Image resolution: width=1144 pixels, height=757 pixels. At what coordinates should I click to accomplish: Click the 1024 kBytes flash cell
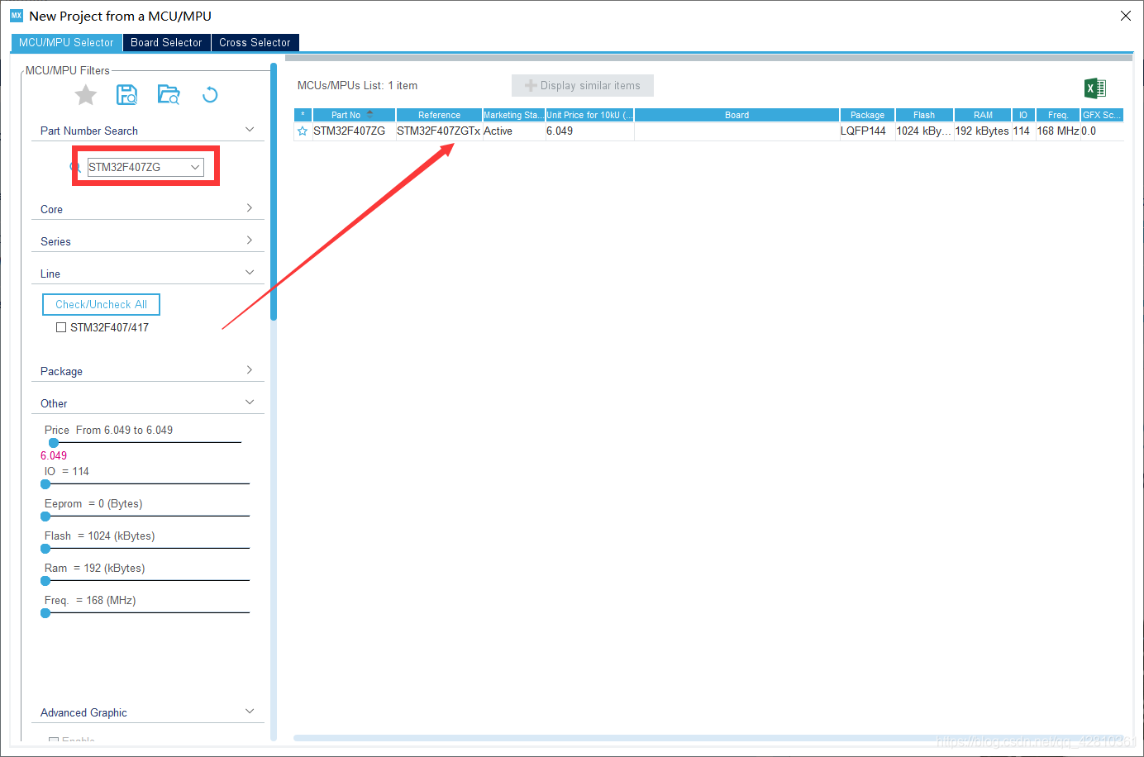(923, 131)
